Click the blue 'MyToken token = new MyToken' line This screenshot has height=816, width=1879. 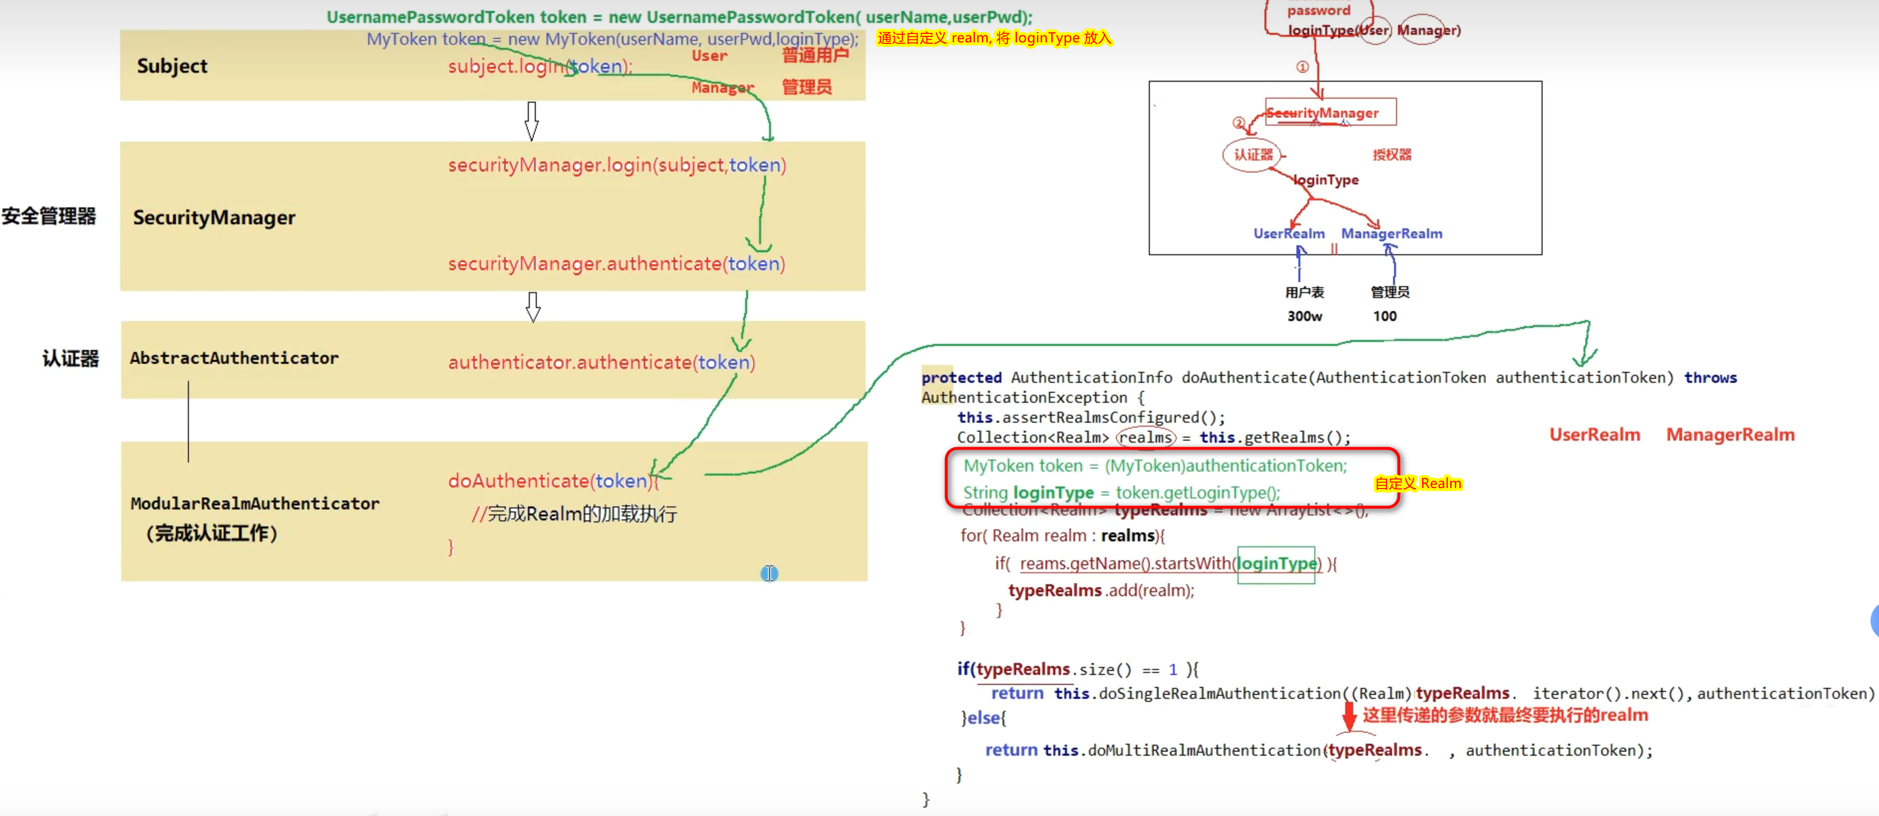(x=613, y=39)
